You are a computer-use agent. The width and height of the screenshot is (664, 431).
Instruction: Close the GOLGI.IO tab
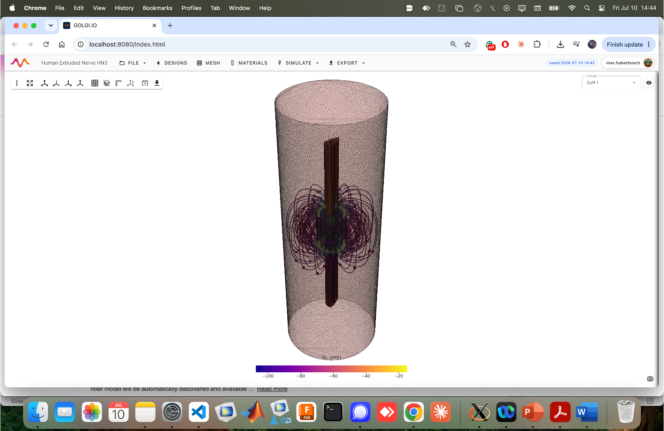154,26
